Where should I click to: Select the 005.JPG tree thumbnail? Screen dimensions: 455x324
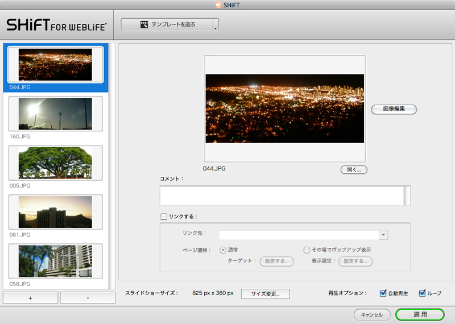55,163
